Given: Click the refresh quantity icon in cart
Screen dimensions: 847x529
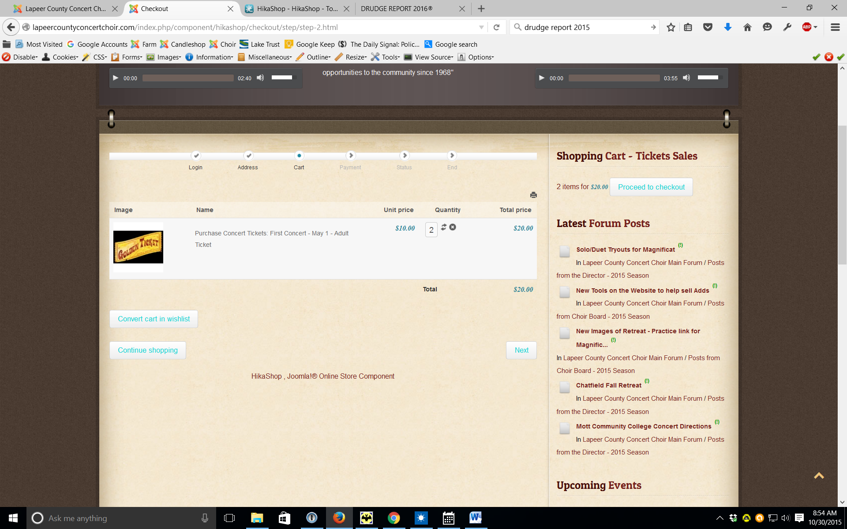Looking at the screenshot, I should click(x=444, y=227).
